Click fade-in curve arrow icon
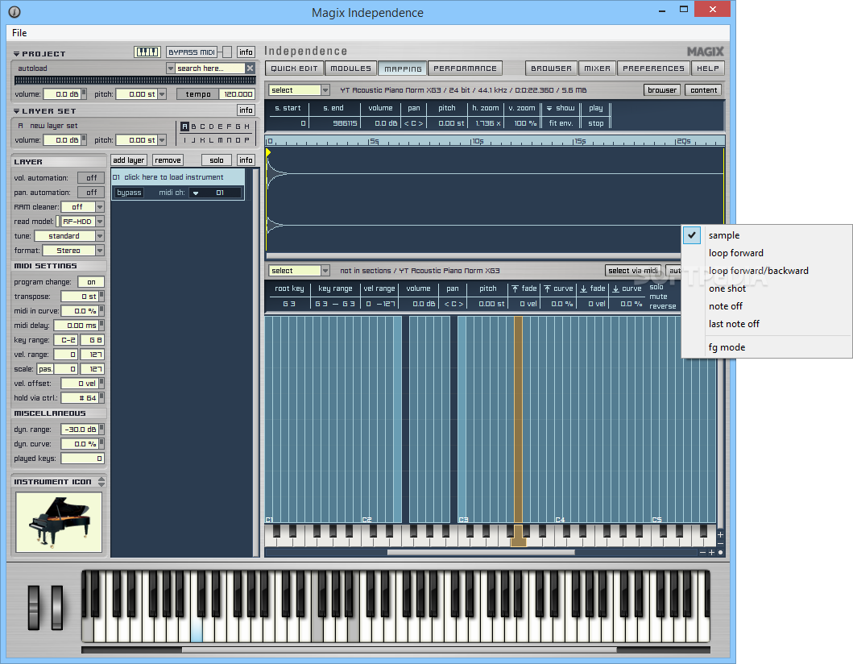 [x=547, y=289]
